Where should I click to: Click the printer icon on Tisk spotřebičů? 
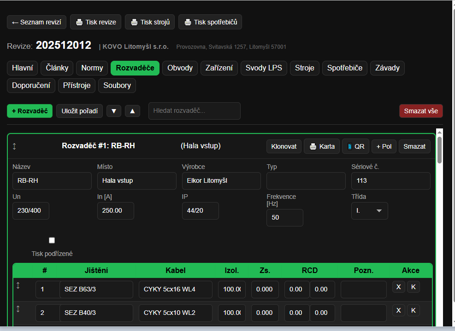188,22
